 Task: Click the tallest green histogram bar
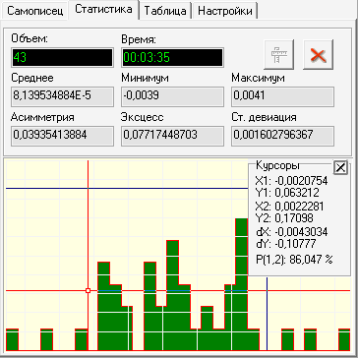point(241,284)
